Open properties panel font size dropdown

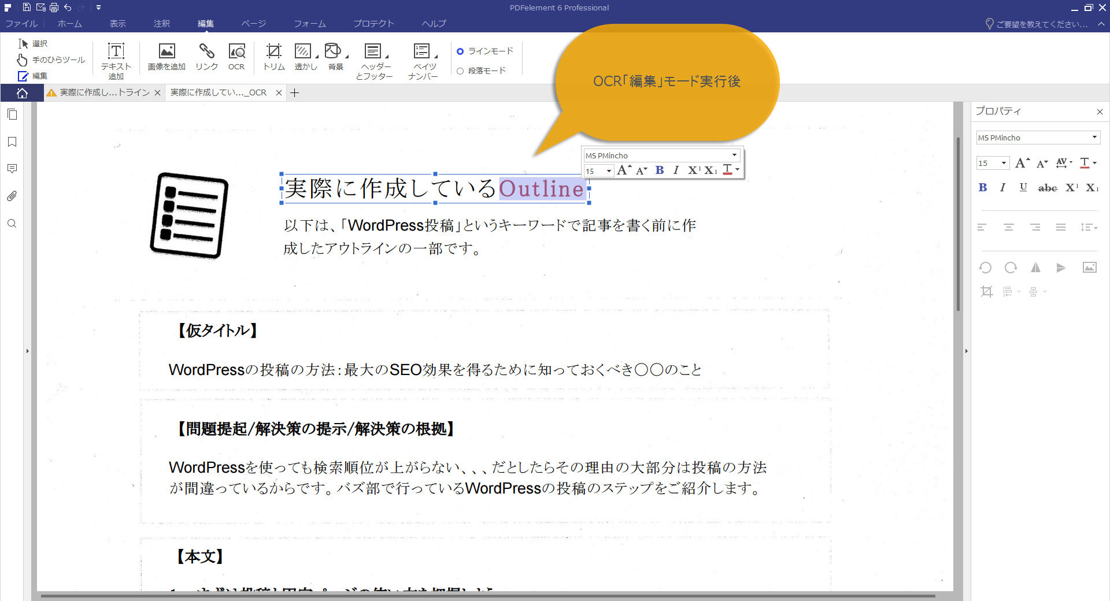[x=1004, y=163]
